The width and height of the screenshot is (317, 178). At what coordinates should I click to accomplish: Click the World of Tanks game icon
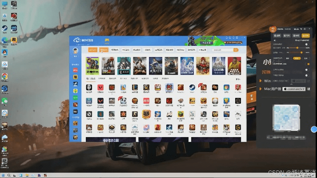(89, 87)
